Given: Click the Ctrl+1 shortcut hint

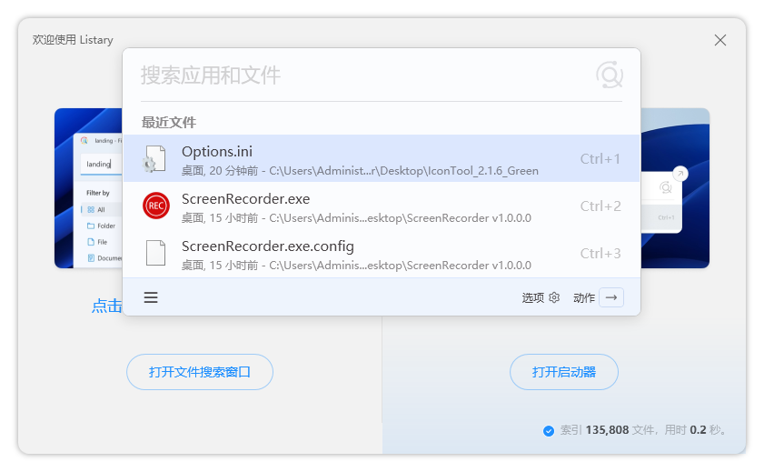Looking at the screenshot, I should [600, 159].
